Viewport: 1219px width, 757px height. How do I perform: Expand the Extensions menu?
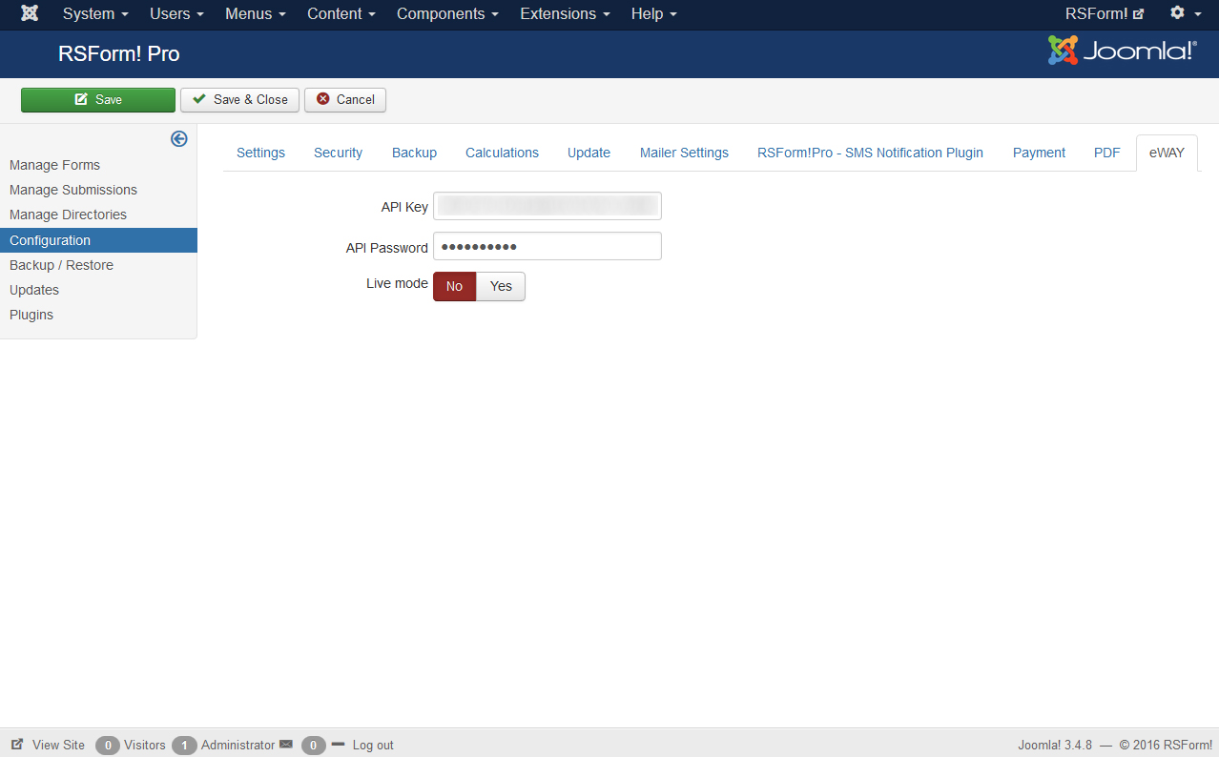pos(565,13)
